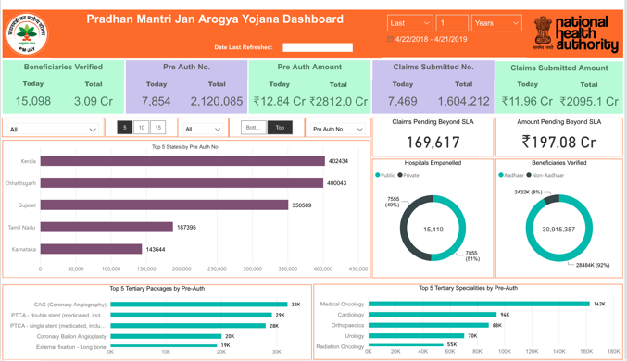627x361 pixels.
Task: Click the Medical Oncology bar
Action: pos(479,304)
